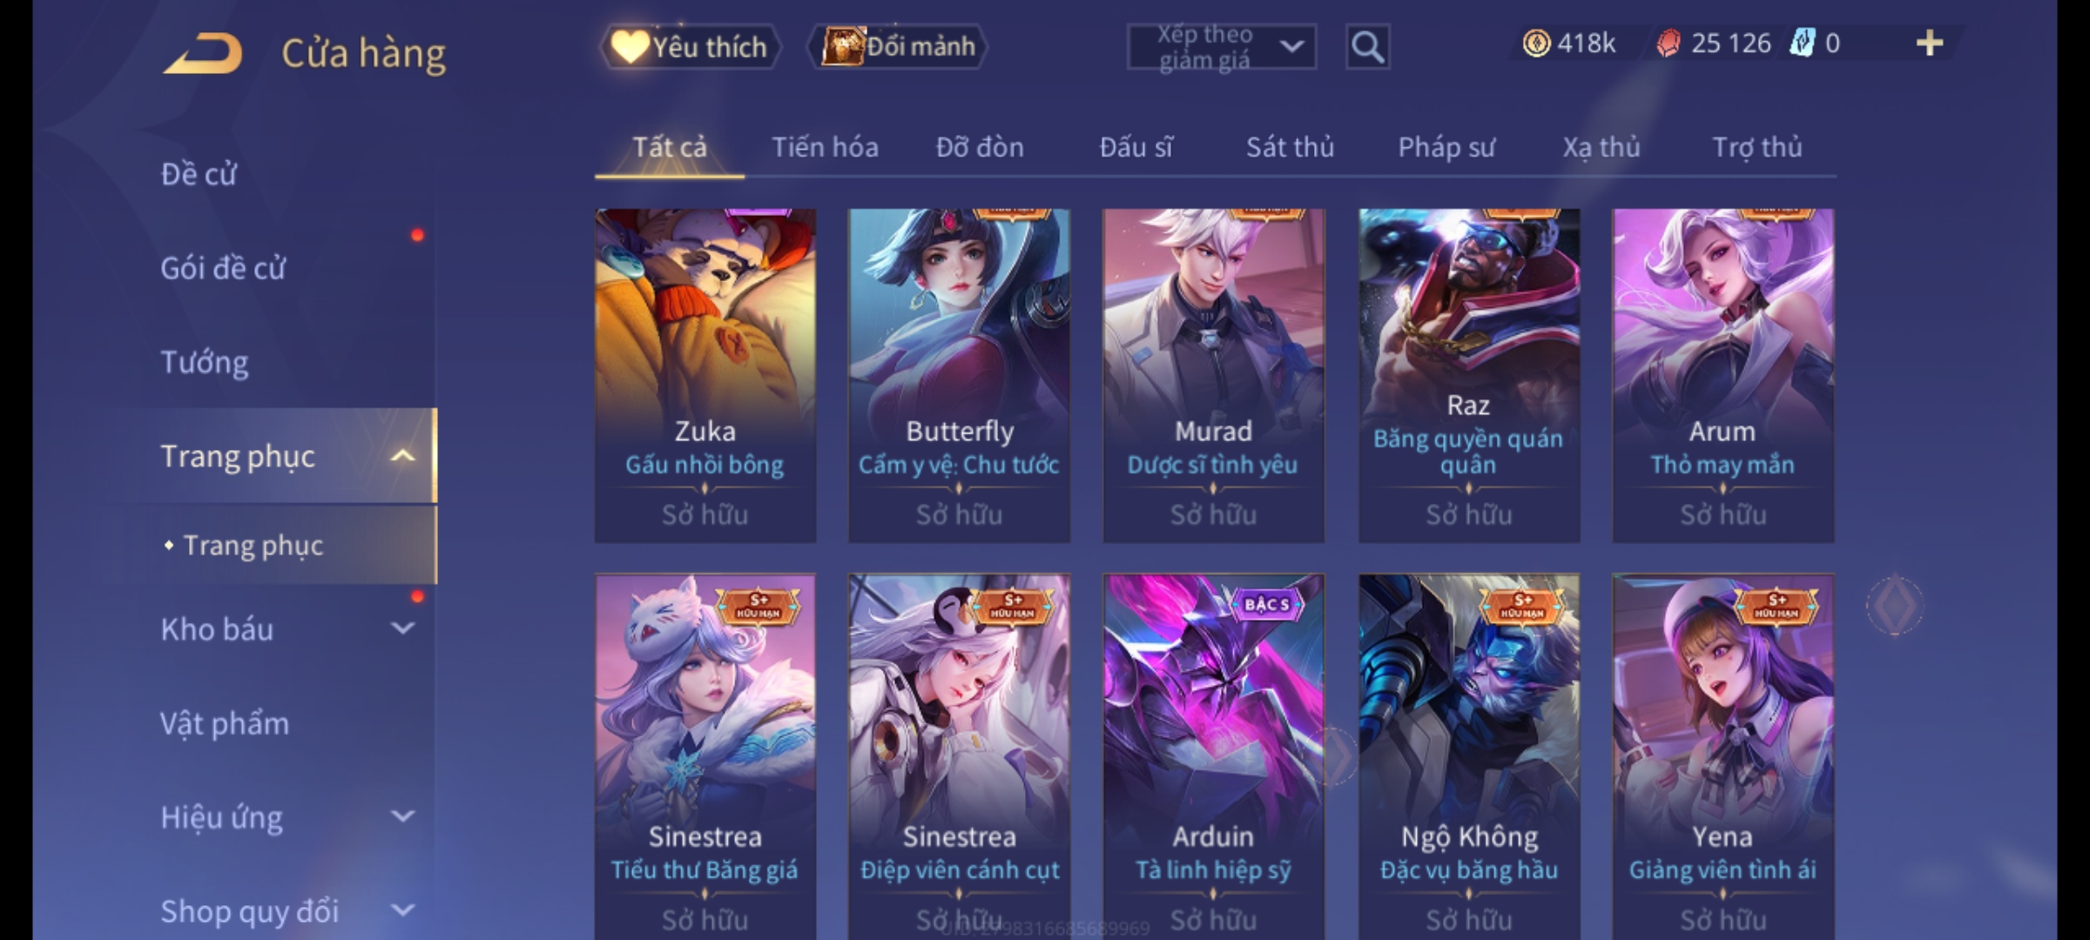
Task: Expand the Shop quy đổi section
Action: [402, 910]
